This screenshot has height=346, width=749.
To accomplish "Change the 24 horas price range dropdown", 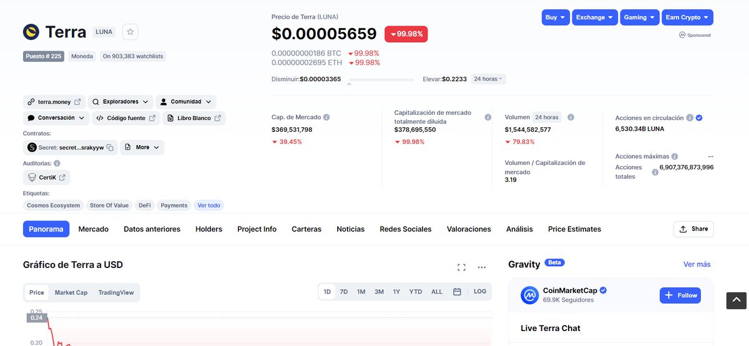I will [488, 79].
